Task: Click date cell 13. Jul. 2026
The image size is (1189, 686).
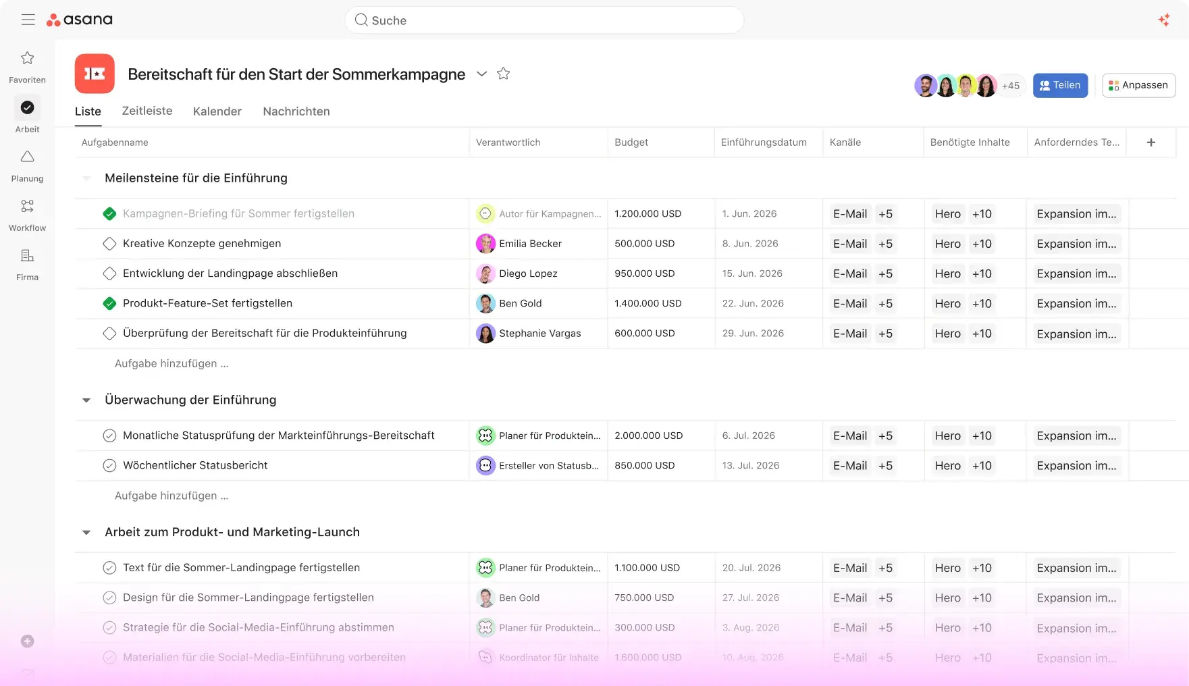Action: coord(769,466)
